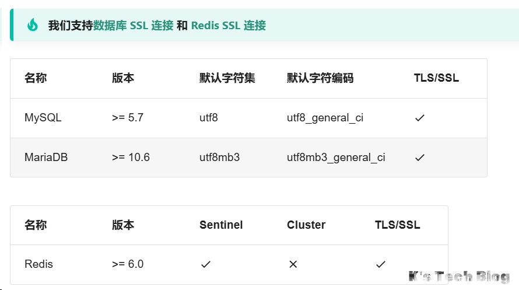The height and width of the screenshot is (290, 519).
Task: Open the Redis SSL 连接 link
Action: tap(228, 25)
